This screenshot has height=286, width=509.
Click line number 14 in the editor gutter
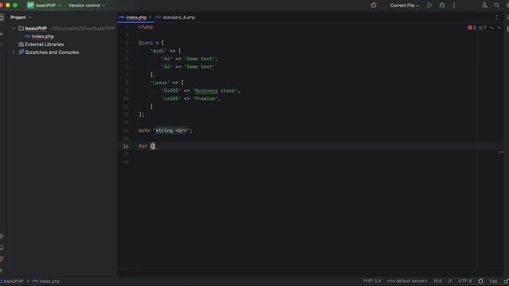126,130
